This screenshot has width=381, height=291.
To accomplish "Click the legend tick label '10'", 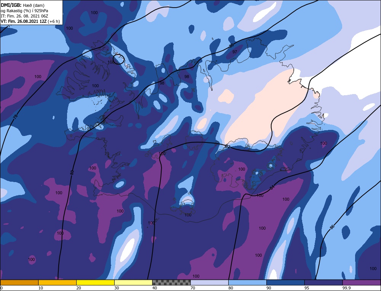I will tap(41, 288).
